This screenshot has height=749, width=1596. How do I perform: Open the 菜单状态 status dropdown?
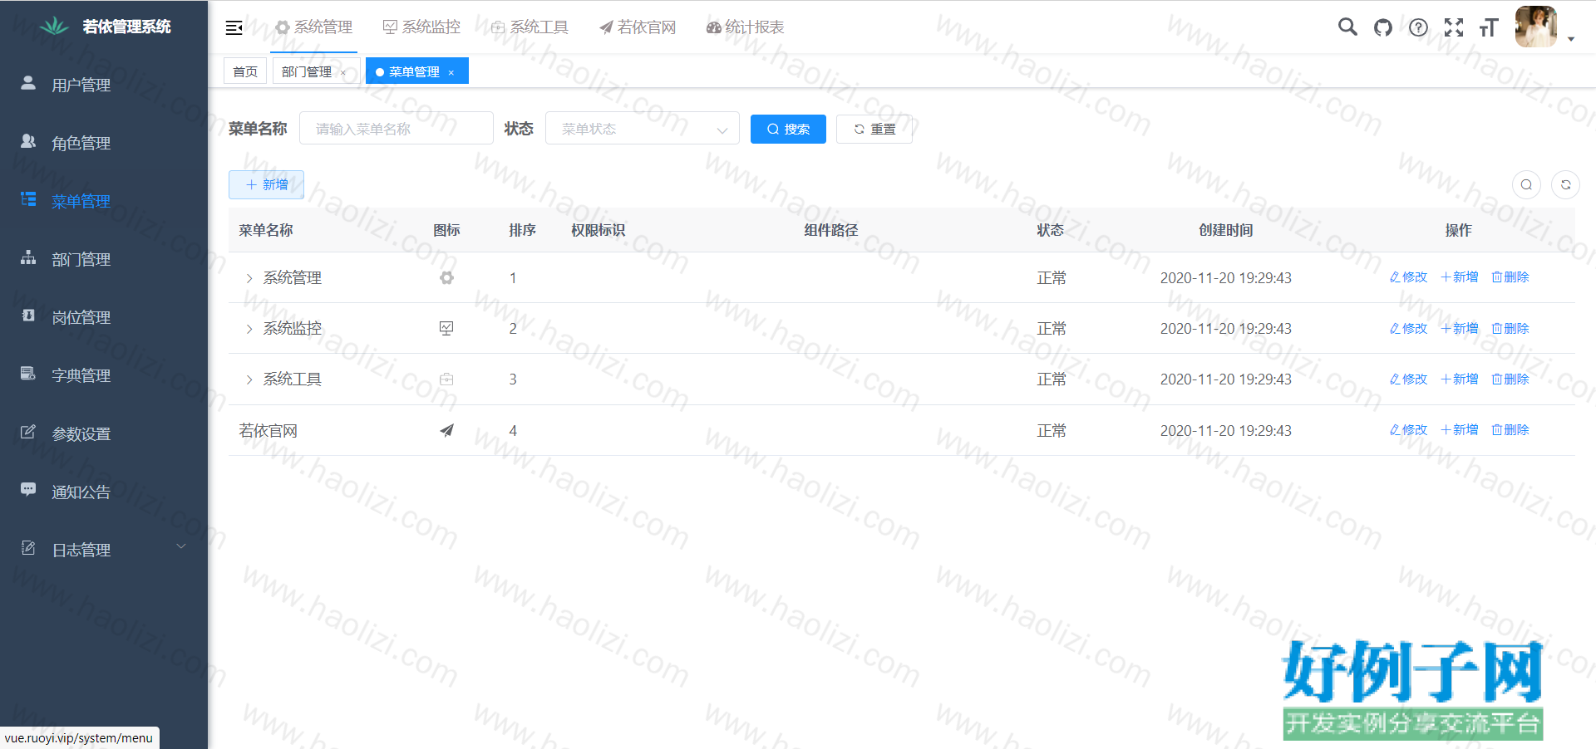[643, 129]
